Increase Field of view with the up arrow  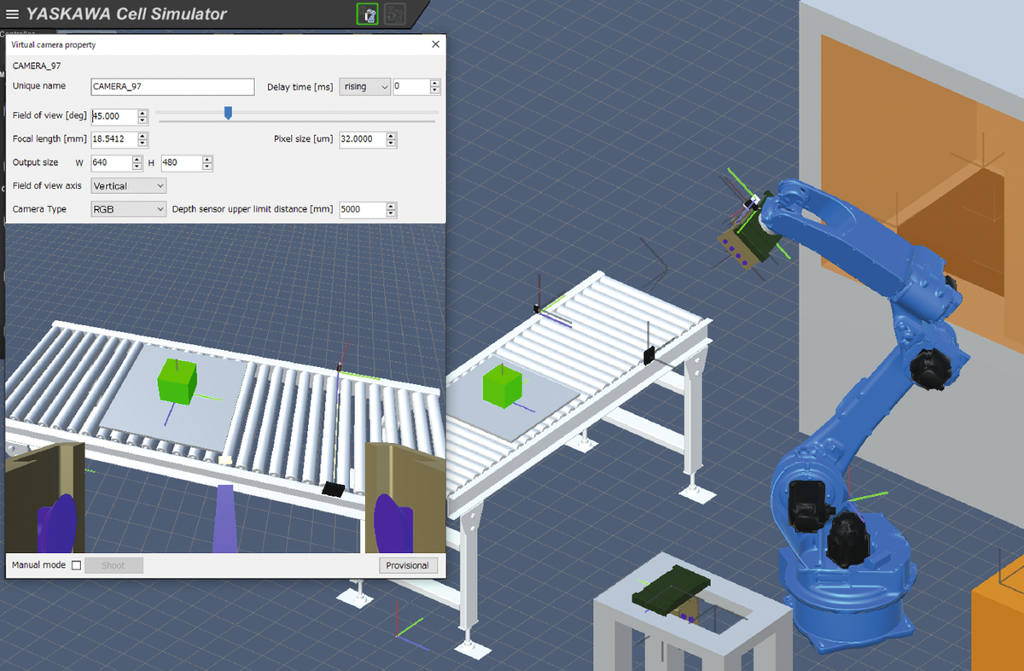(x=143, y=112)
